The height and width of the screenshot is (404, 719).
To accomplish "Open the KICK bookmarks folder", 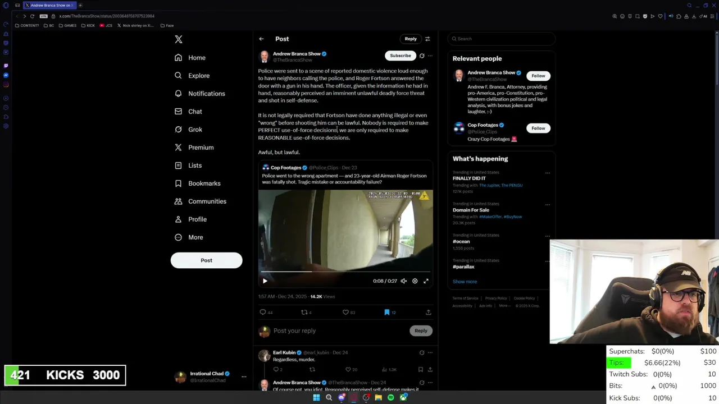I will pos(88,25).
